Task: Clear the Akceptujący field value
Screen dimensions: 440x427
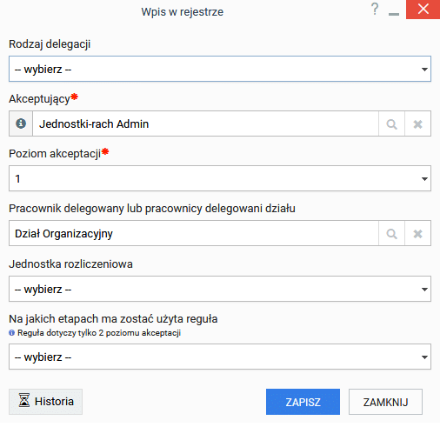Action: coord(417,123)
